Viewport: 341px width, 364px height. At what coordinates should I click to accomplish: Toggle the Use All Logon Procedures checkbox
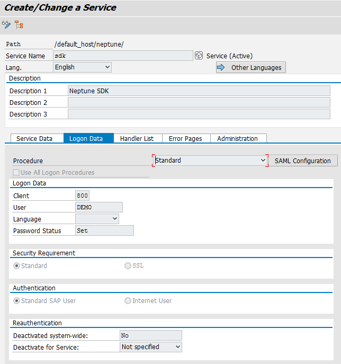pos(16,173)
